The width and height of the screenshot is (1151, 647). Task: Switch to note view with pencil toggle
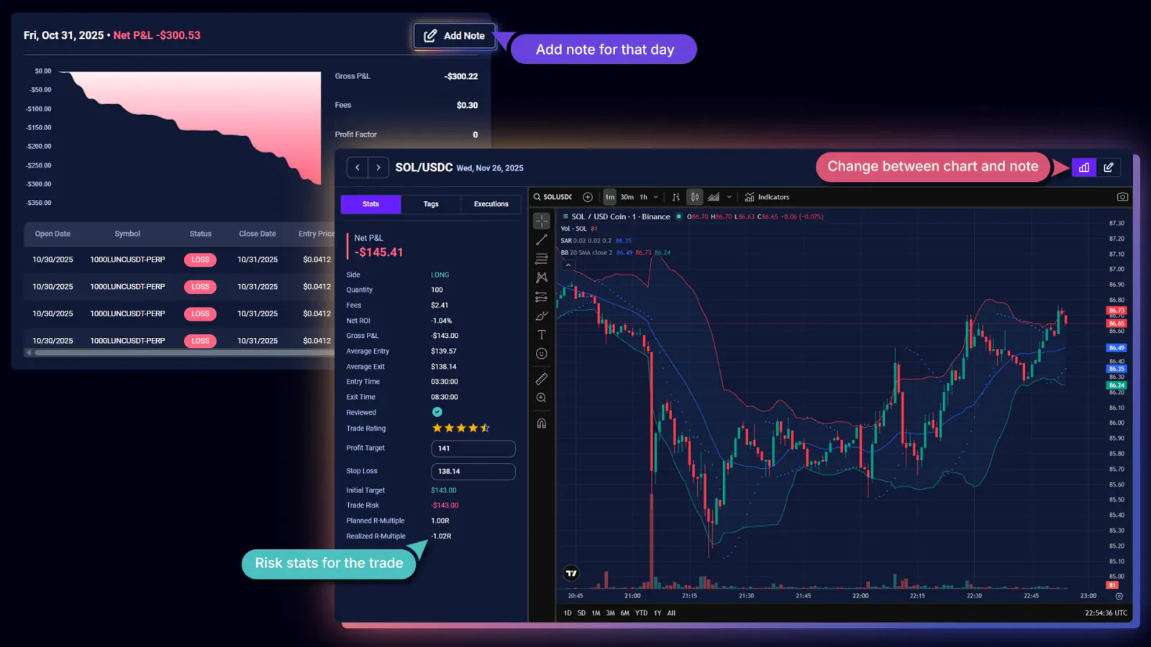pyautogui.click(x=1109, y=167)
